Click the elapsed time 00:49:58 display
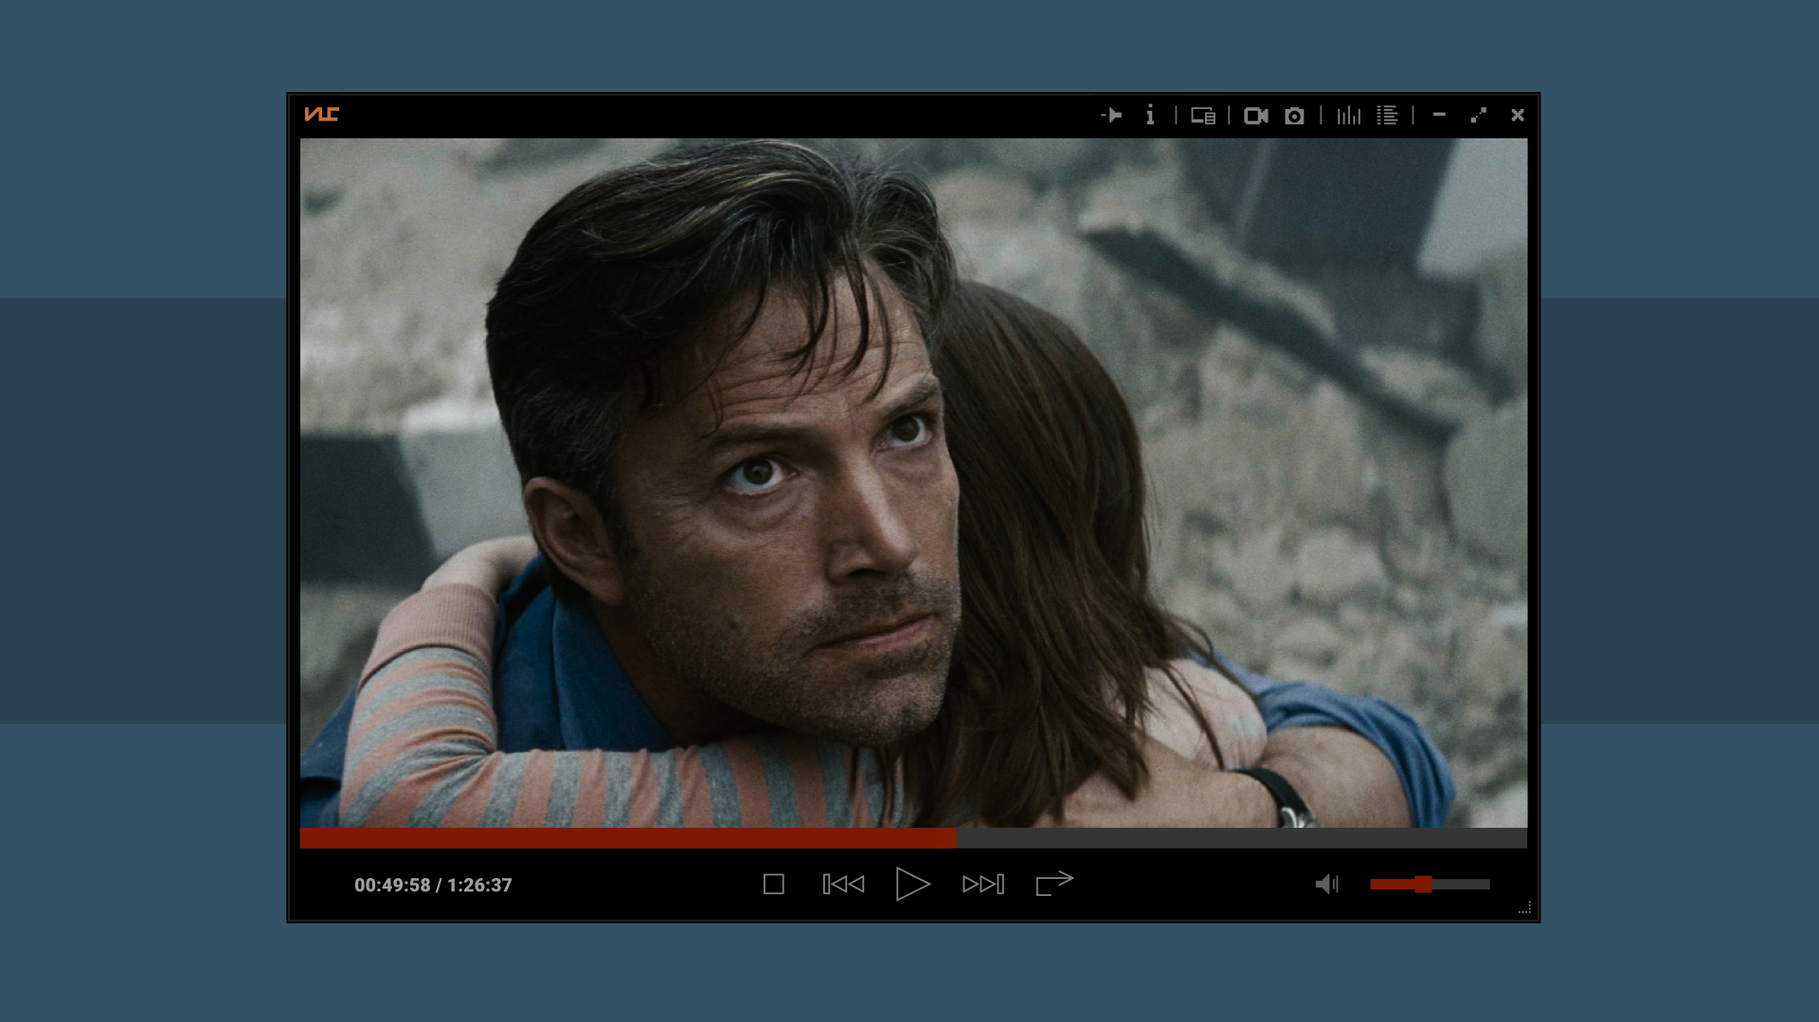Viewport: 1819px width, 1022px height. point(432,885)
